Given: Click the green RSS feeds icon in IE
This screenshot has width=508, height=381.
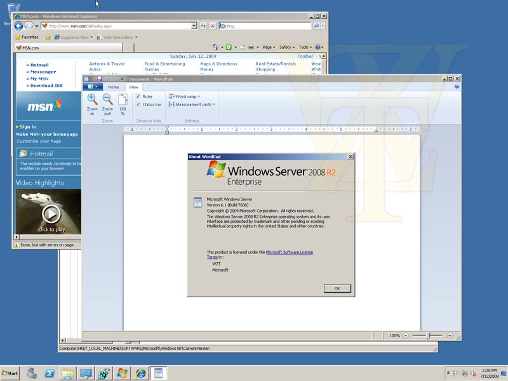Looking at the screenshot, I should click(229, 47).
